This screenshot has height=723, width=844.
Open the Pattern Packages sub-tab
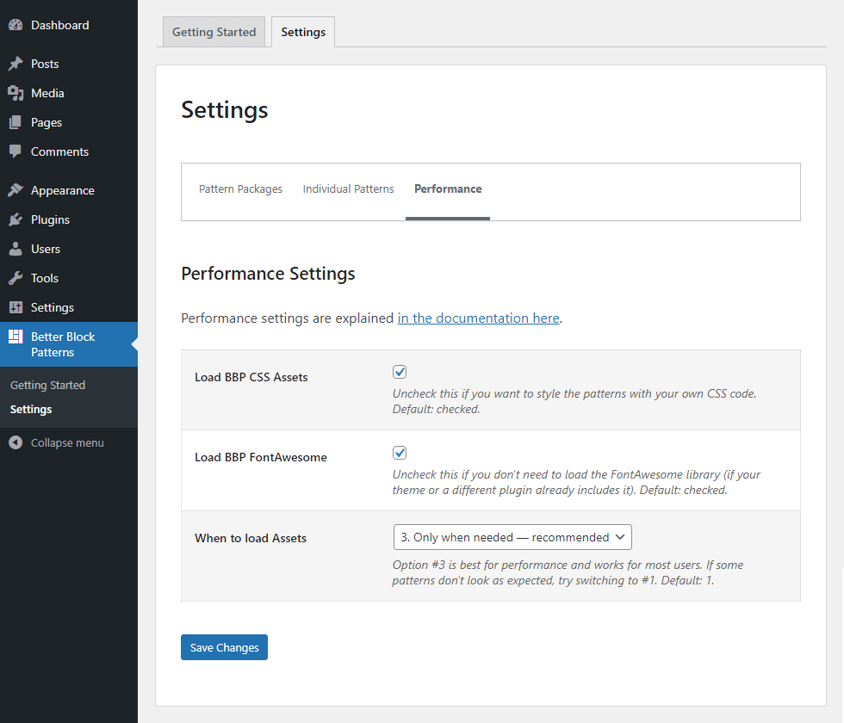(x=240, y=188)
